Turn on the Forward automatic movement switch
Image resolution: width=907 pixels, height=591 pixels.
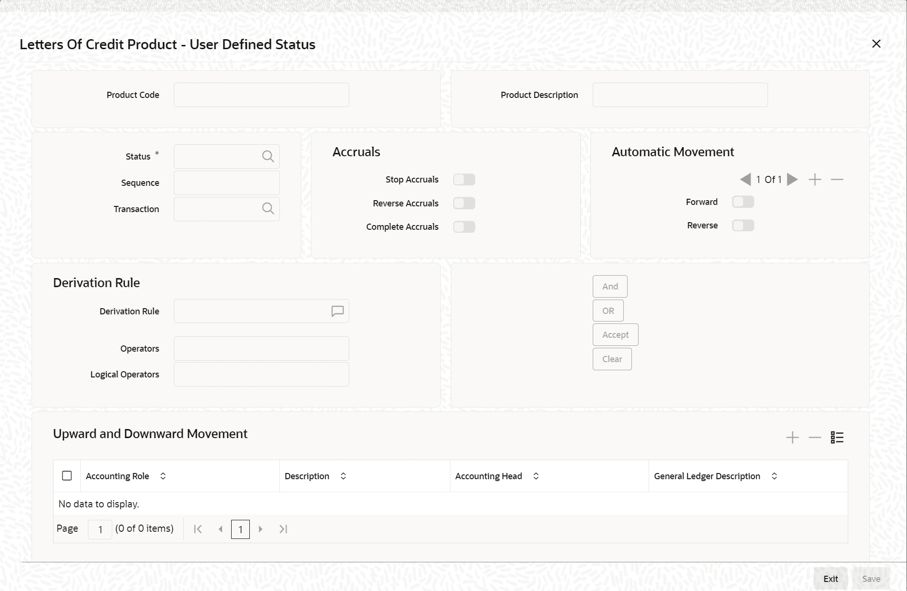pyautogui.click(x=743, y=202)
